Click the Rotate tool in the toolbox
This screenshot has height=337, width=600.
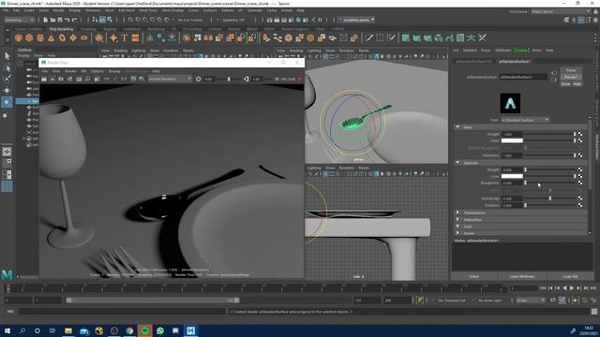pyautogui.click(x=7, y=102)
